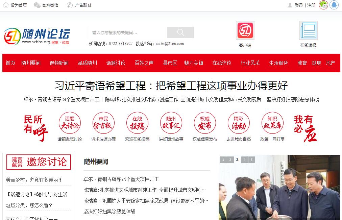Focus the keyword search input field
342x220 pixels.
128,32
